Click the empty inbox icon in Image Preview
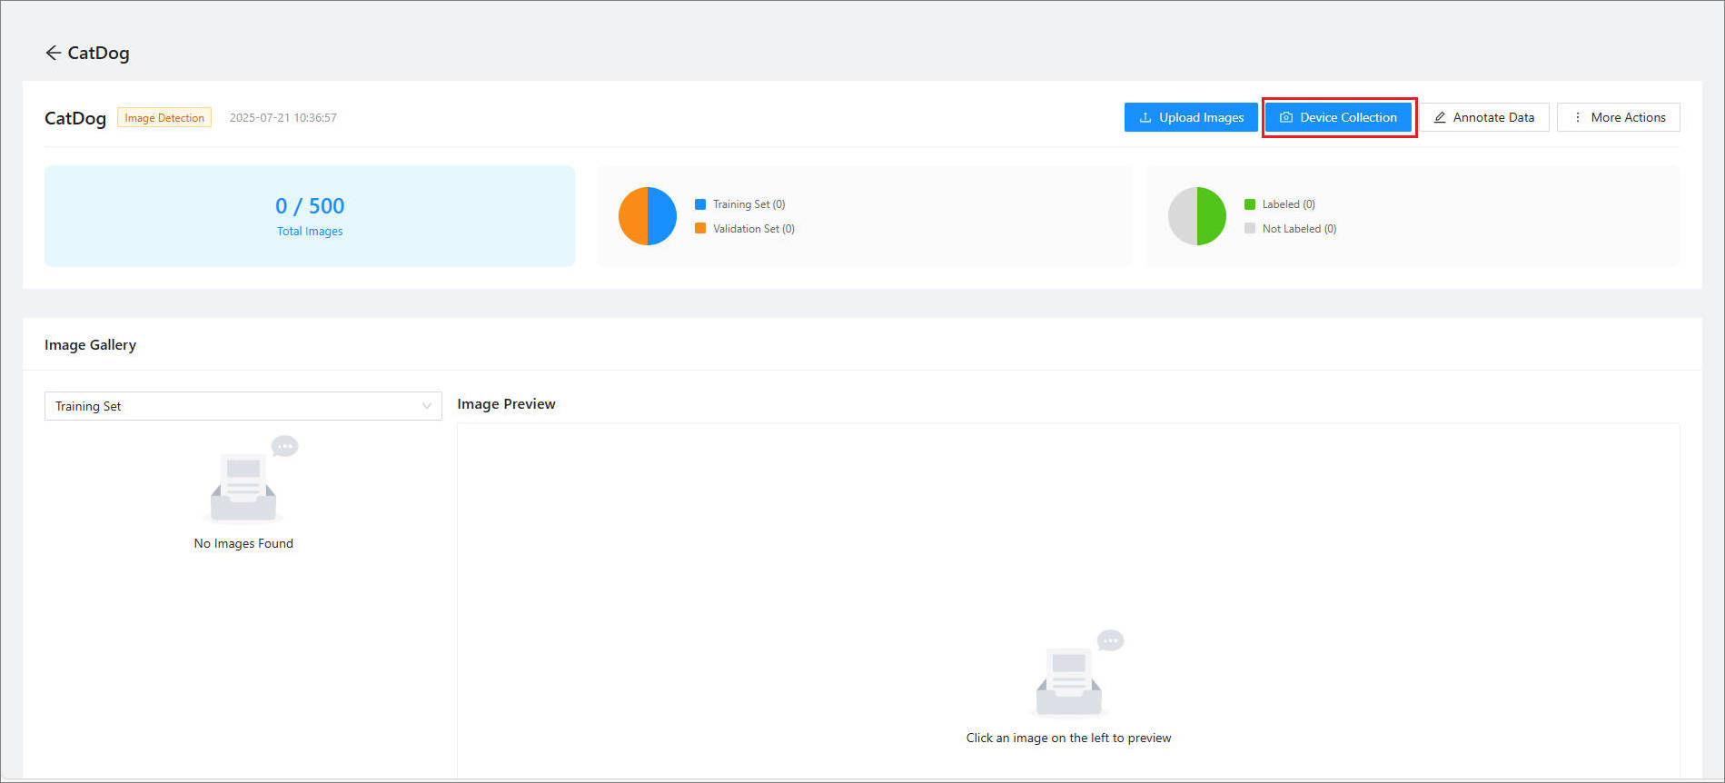 click(x=1076, y=674)
